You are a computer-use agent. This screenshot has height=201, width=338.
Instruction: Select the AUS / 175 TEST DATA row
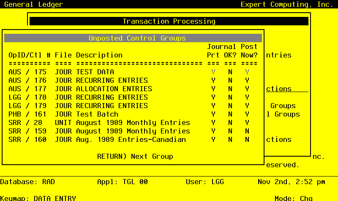pos(129,72)
